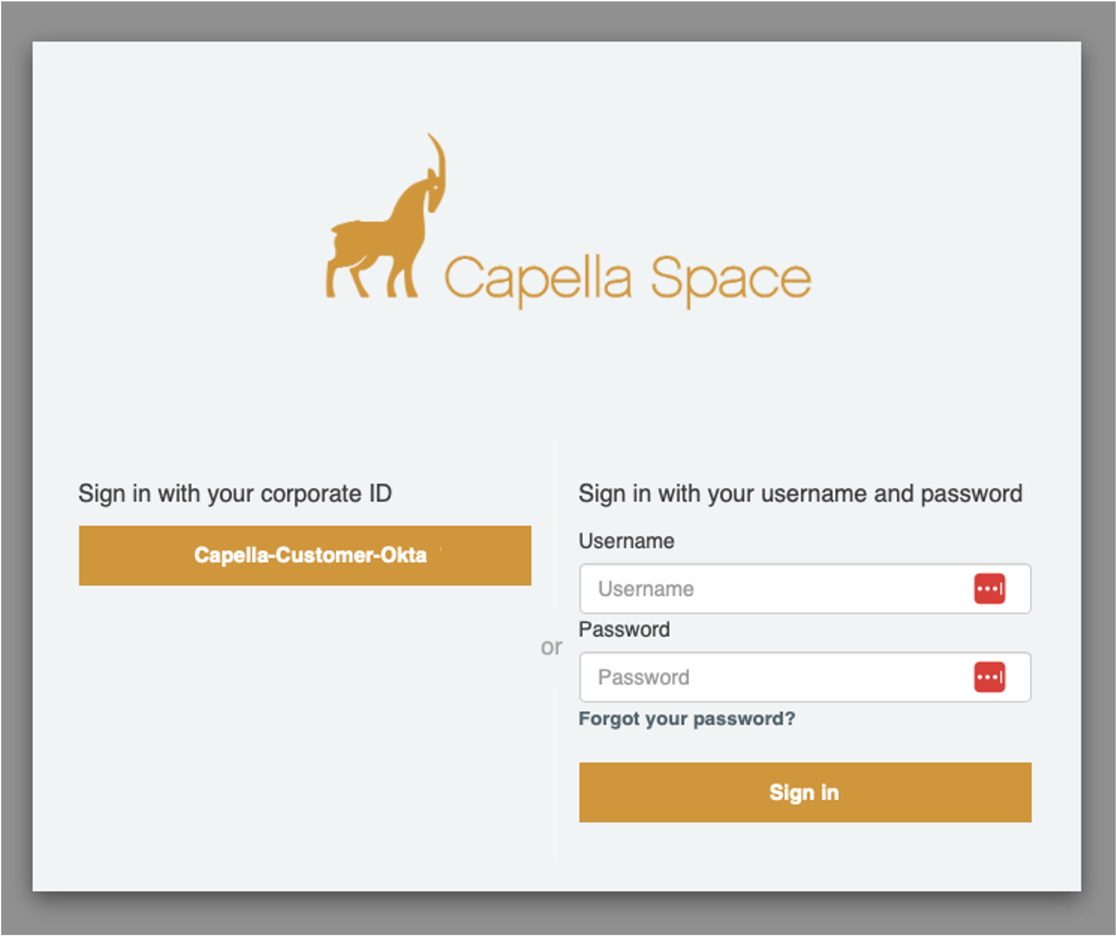The height and width of the screenshot is (936, 1116).
Task: Click the Username label text
Action: point(626,541)
